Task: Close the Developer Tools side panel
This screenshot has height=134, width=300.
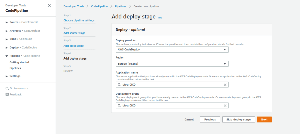Action: [x=49, y=5]
